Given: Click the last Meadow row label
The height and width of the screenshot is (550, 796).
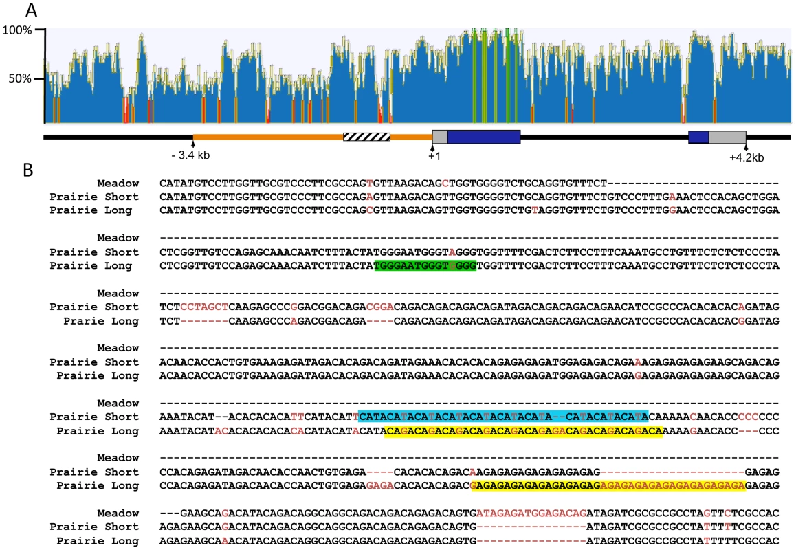Looking at the screenshot, I should (118, 514).
